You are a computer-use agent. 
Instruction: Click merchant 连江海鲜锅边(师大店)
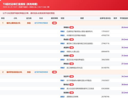click(74, 68)
